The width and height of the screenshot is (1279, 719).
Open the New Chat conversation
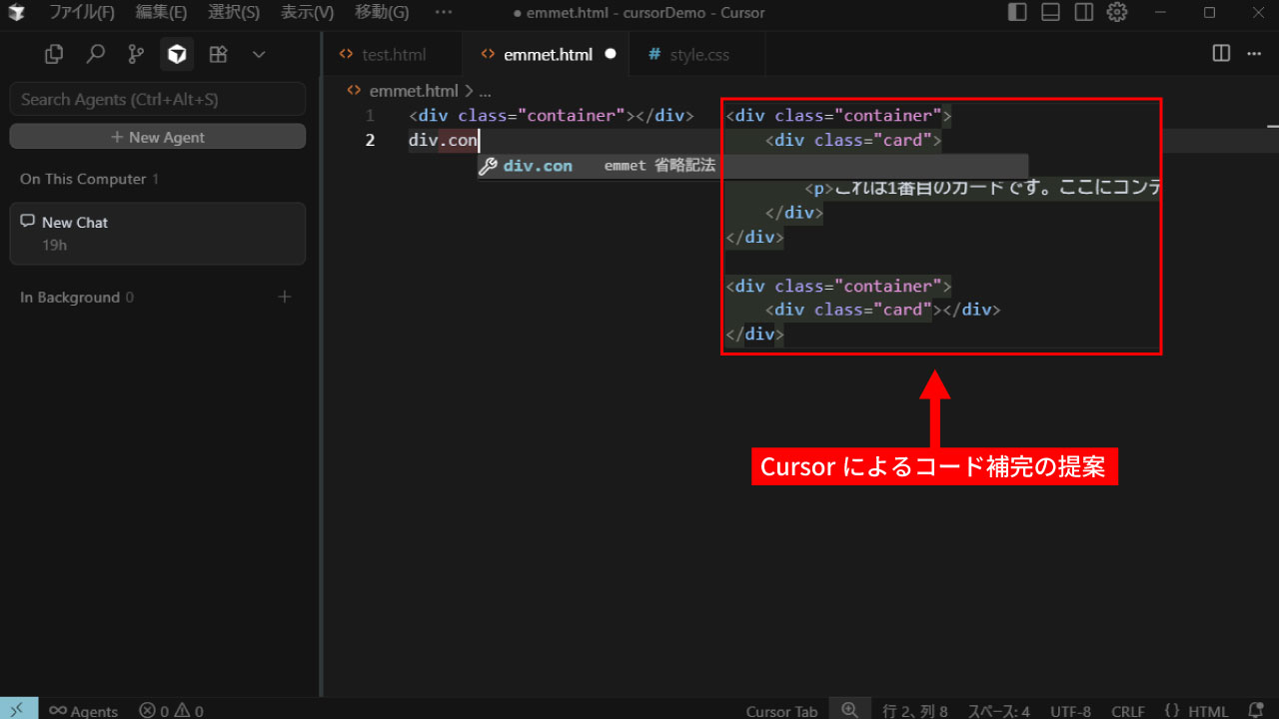click(x=158, y=234)
